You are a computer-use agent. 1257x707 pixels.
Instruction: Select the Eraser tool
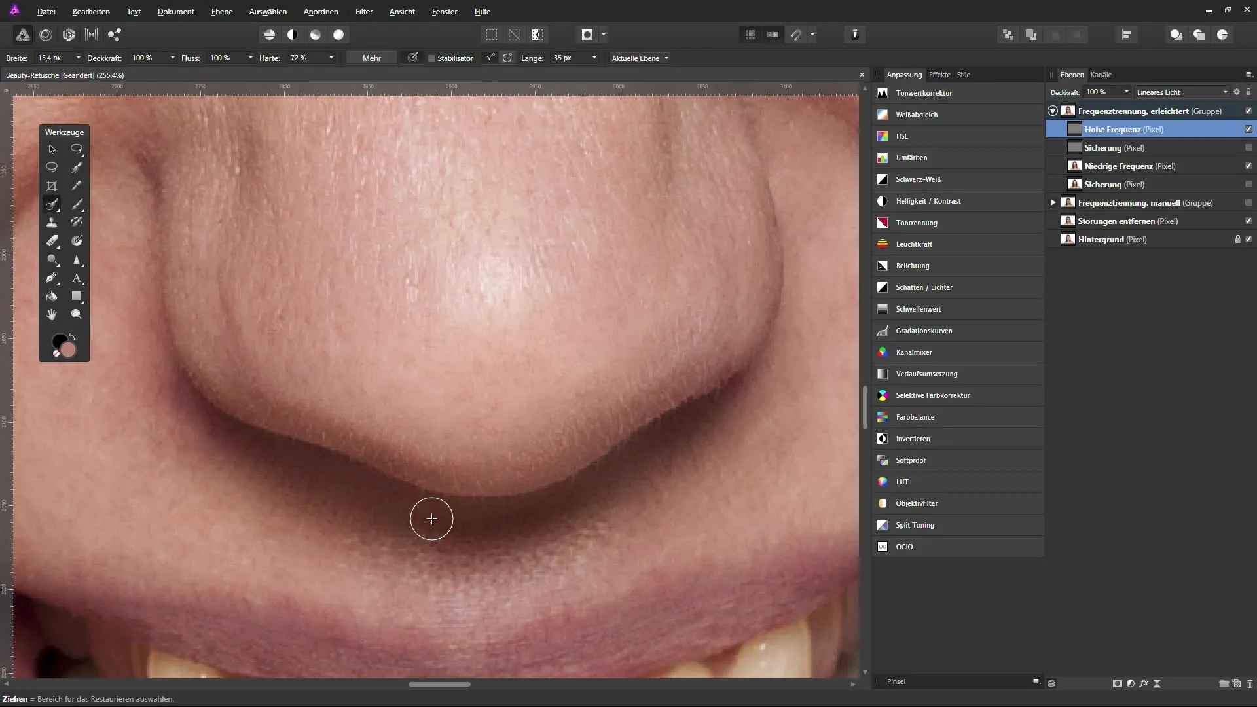(52, 241)
